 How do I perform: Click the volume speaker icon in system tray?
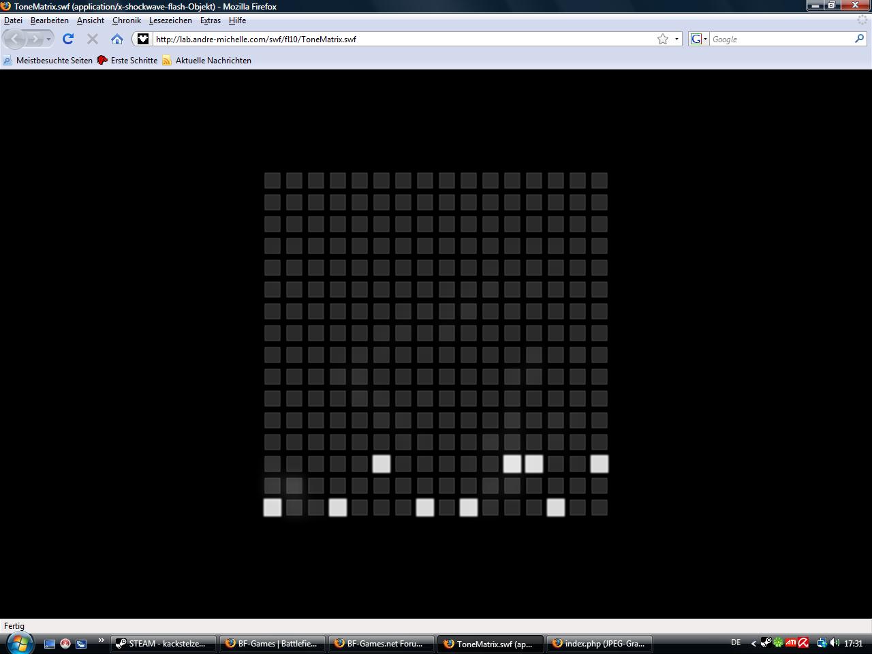click(x=835, y=642)
